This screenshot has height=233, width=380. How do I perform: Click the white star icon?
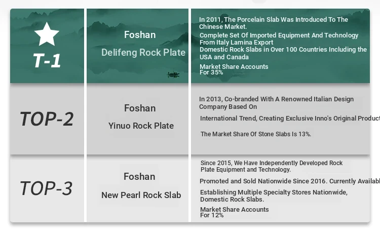(47, 34)
